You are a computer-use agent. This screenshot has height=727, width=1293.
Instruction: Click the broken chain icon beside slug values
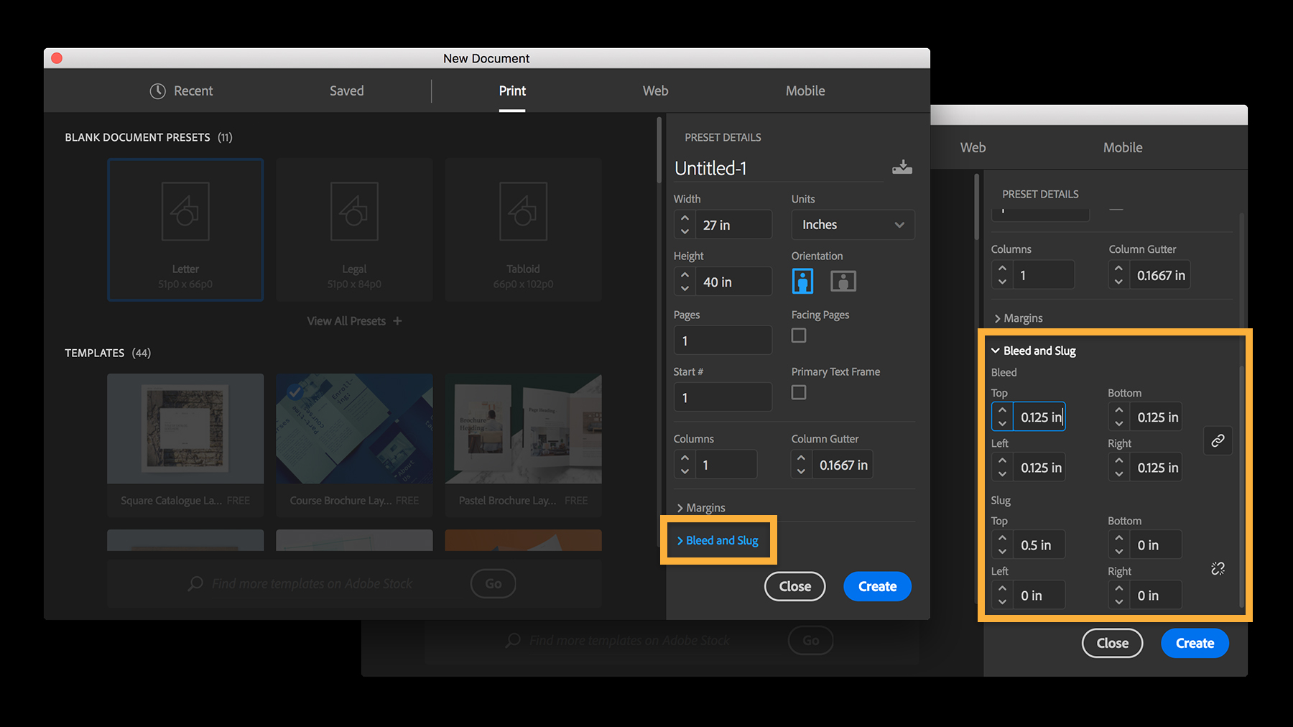pyautogui.click(x=1218, y=568)
